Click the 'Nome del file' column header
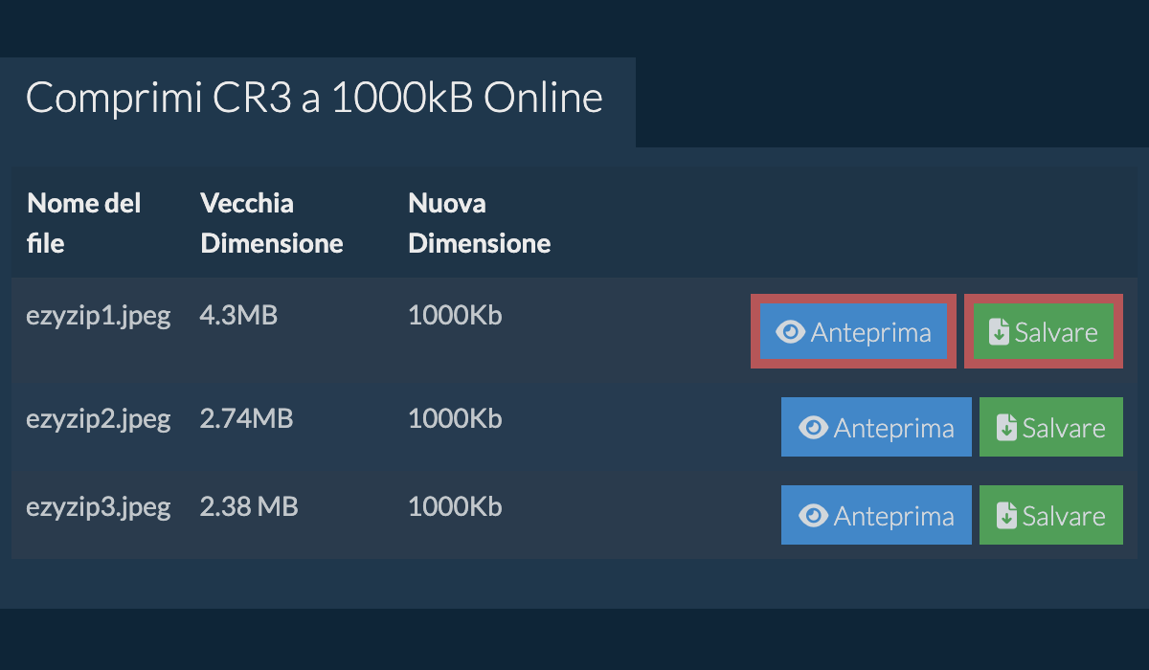The image size is (1149, 670). (x=84, y=223)
